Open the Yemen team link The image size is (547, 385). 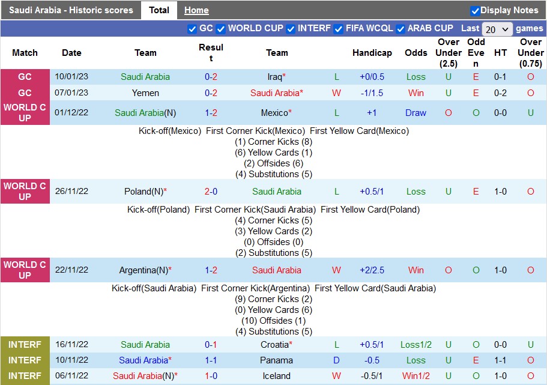click(x=145, y=93)
